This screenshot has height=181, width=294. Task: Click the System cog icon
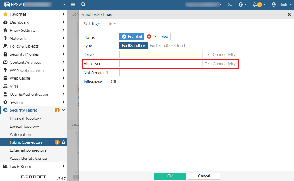pyautogui.click(x=5, y=102)
